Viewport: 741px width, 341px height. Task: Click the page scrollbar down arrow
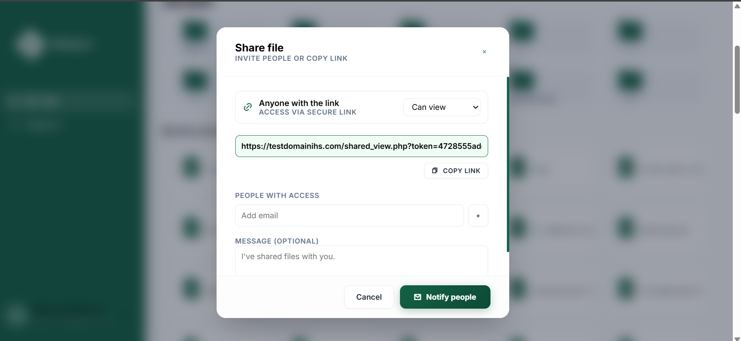737,338
